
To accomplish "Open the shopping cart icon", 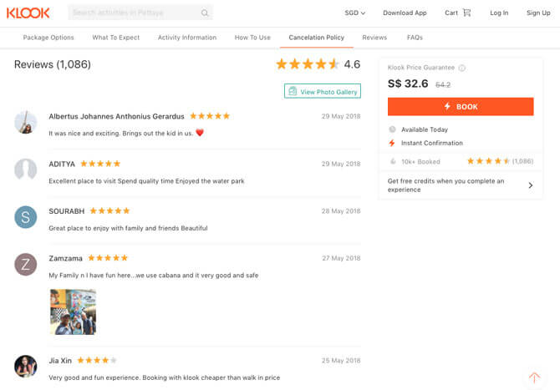I will point(466,13).
